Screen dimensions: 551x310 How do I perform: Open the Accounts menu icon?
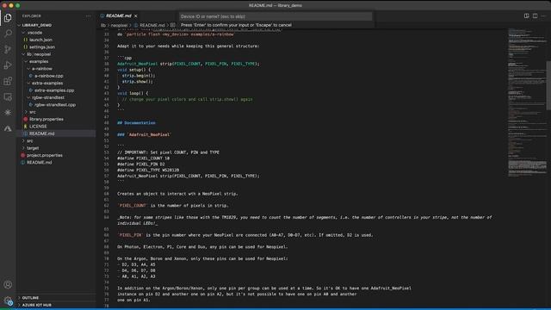pos(8,284)
